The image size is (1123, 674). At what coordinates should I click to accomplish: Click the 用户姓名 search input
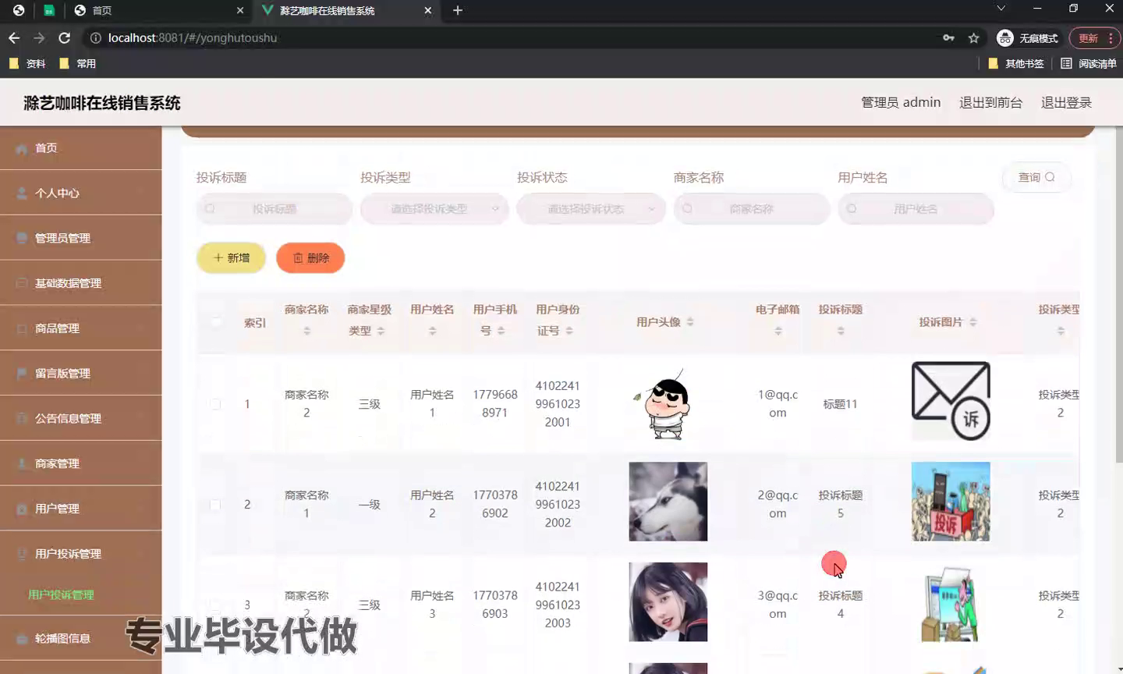pyautogui.click(x=916, y=209)
